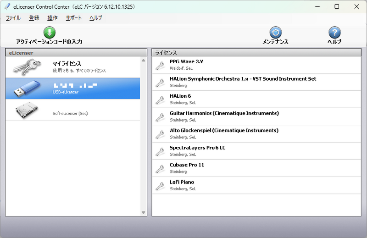Select the Cubase Pro 11 license
Image resolution: width=367 pixels, height=238 pixels.
(x=256, y=168)
